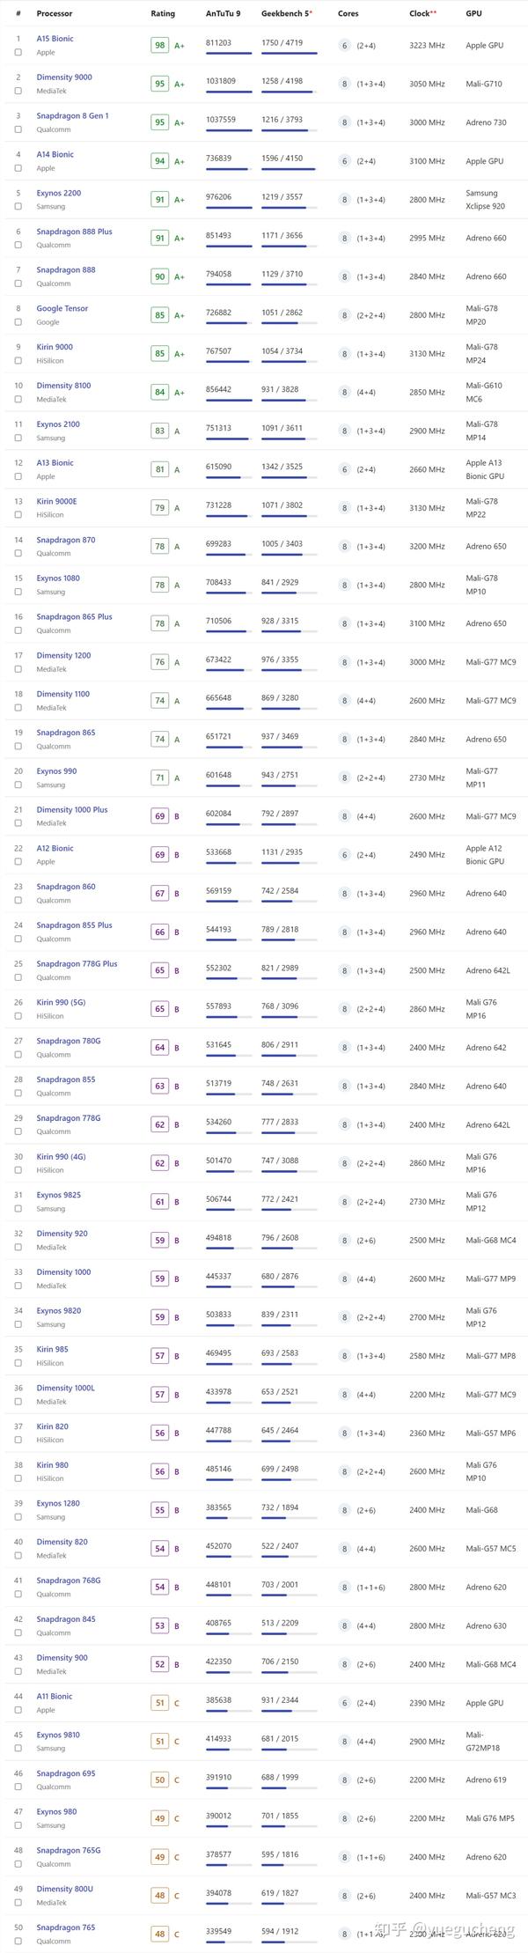Check the Snapdragon 870 compare checkbox

(18, 554)
